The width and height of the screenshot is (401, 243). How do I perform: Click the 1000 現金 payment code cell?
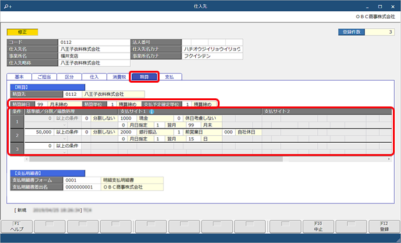click(127, 118)
